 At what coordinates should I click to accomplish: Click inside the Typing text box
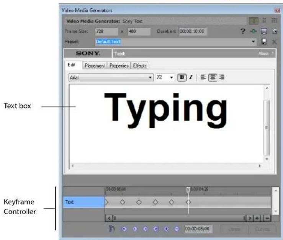(166, 124)
